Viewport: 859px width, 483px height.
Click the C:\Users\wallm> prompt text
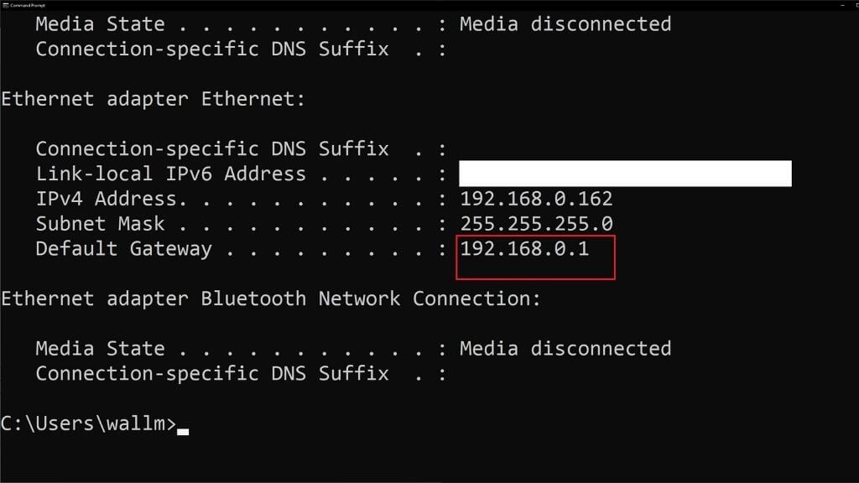pos(88,424)
